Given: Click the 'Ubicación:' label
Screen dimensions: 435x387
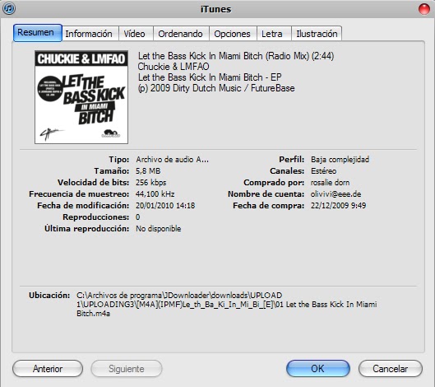Looking at the screenshot, I should tap(49, 295).
